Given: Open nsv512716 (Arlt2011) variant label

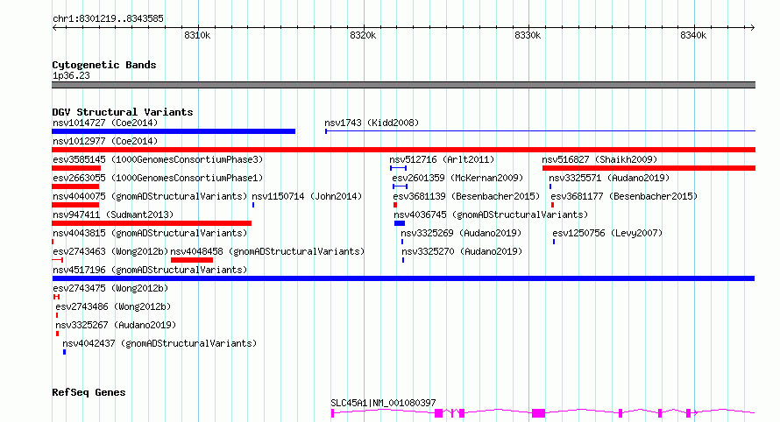Looking at the screenshot, I should coord(442,159).
